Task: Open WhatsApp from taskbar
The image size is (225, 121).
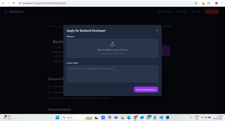Action: [x=149, y=117]
